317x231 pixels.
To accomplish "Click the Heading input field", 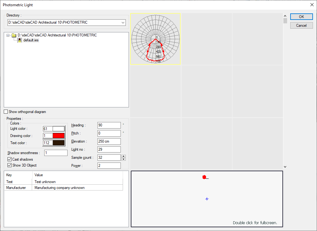I will 109,125.
